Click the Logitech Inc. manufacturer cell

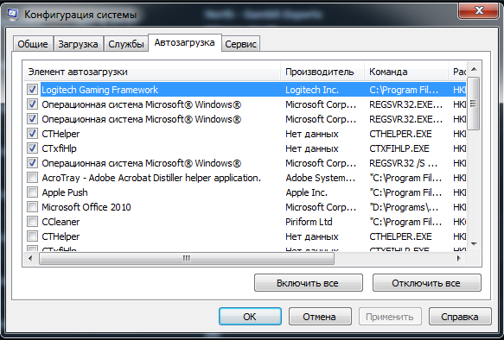click(x=312, y=90)
